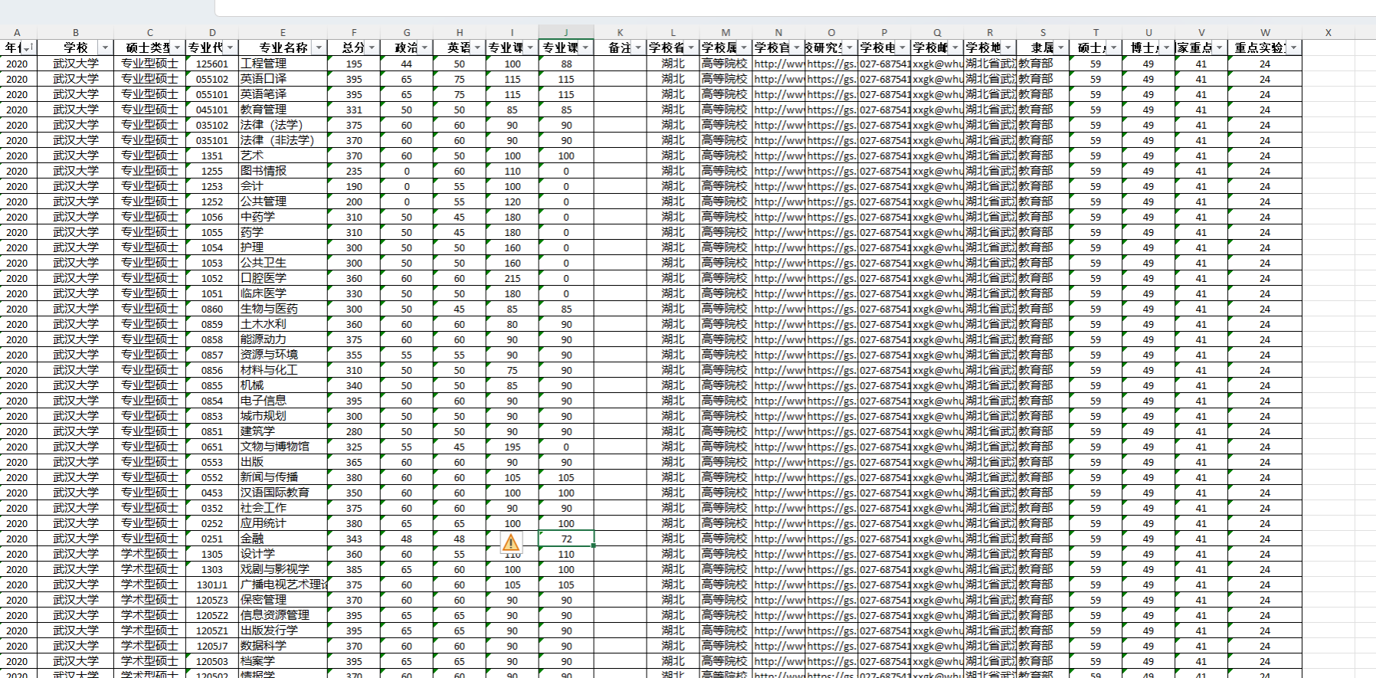Select column K header
Image resolution: width=1376 pixels, height=678 pixels.
[x=620, y=32]
